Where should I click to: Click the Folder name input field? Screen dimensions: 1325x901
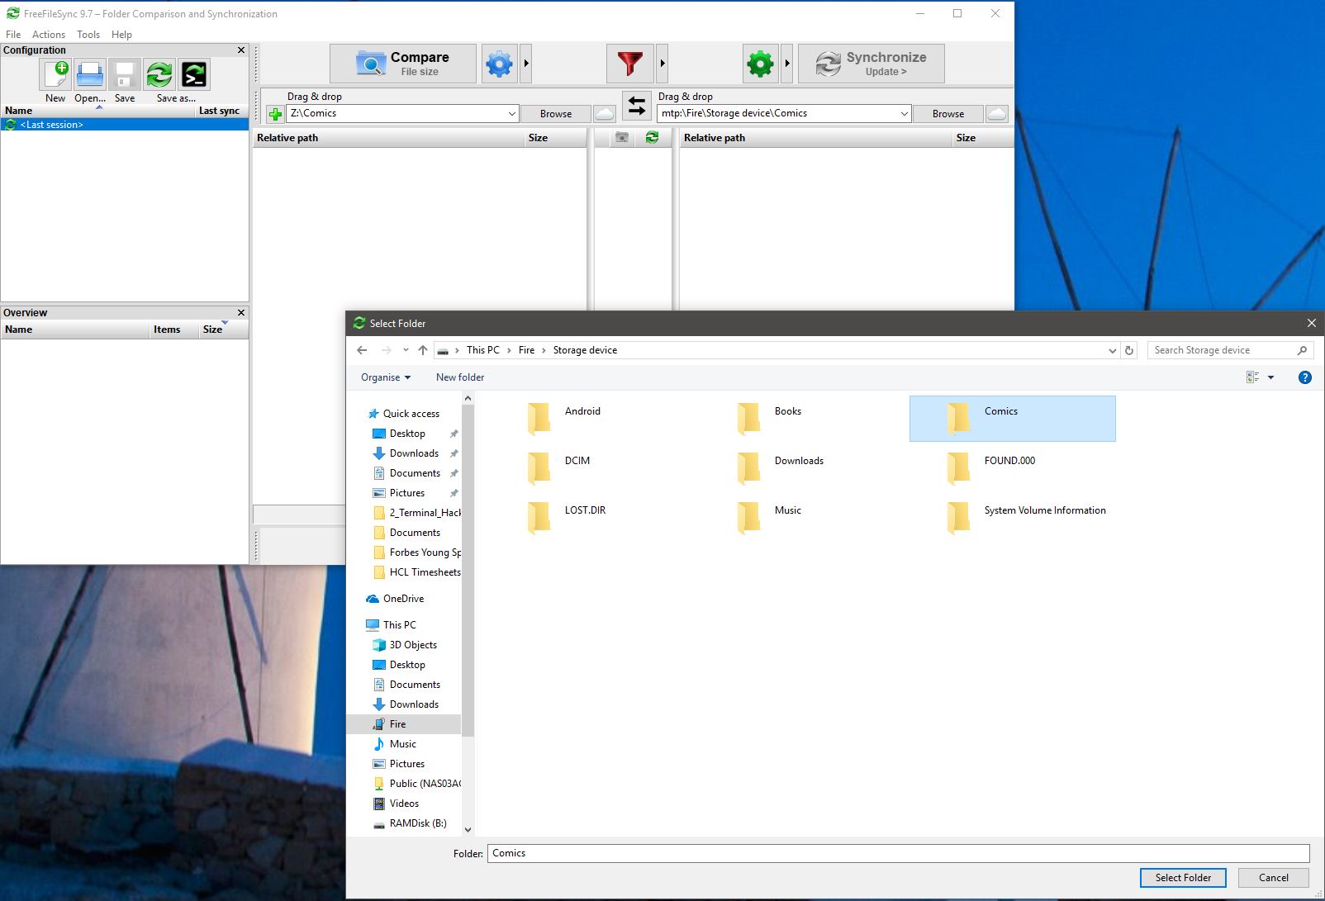click(899, 853)
